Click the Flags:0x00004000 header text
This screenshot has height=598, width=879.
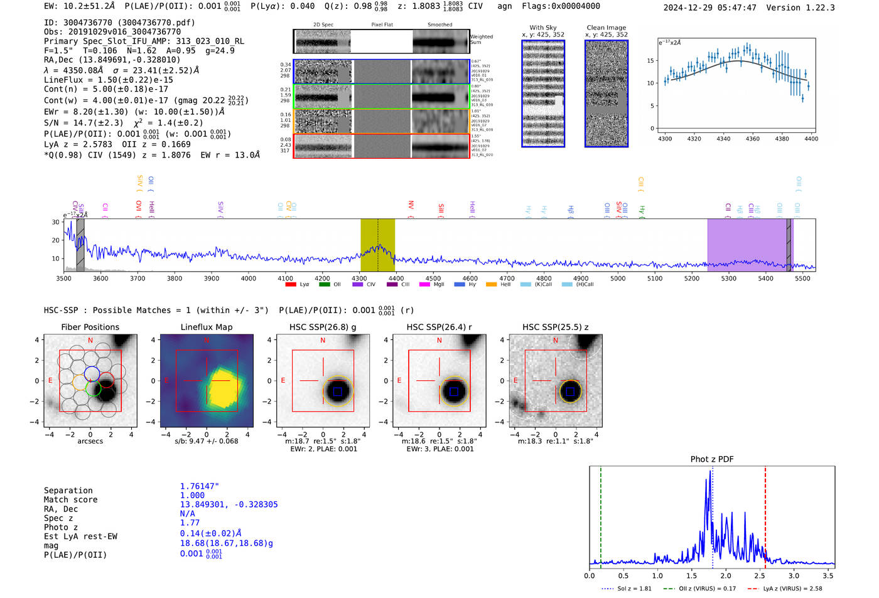pos(561,6)
